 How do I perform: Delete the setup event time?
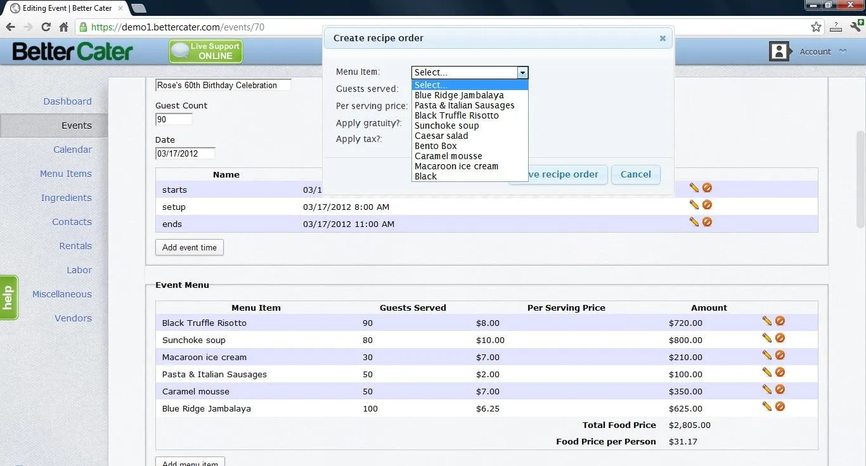click(x=707, y=205)
